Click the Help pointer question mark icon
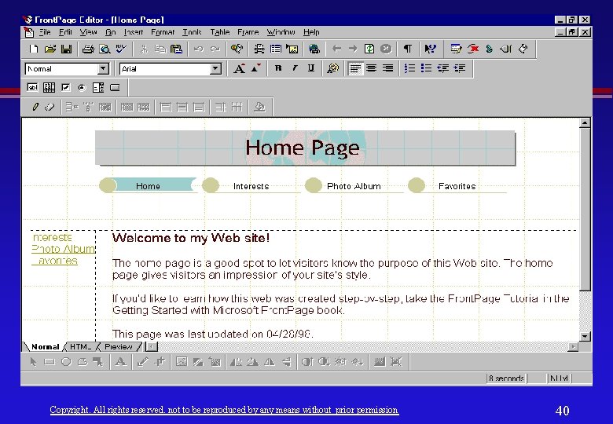Screen dimensions: 613x424 pyautogui.click(x=430, y=49)
